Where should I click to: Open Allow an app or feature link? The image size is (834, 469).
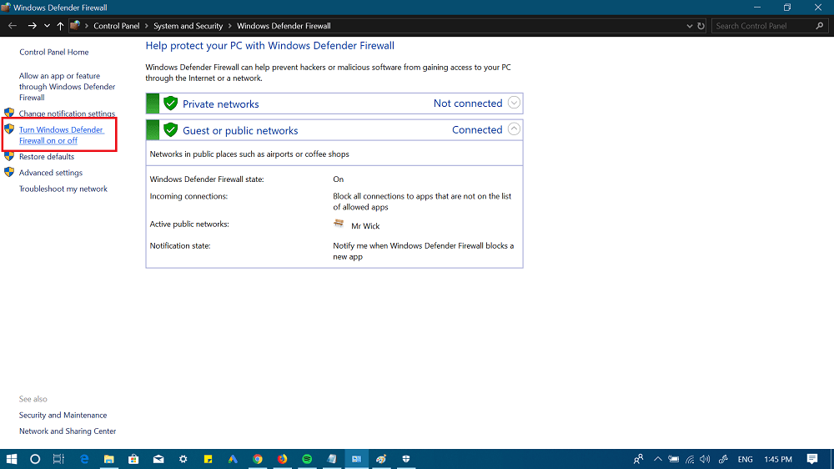67,87
